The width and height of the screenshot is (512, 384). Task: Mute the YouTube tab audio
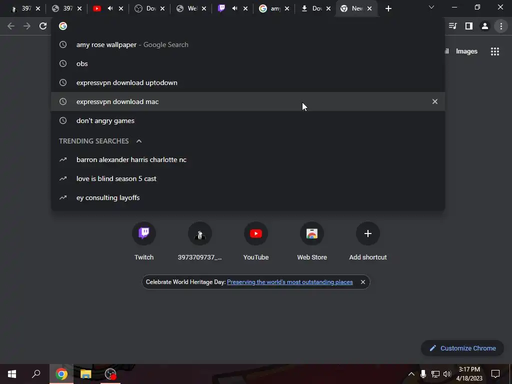point(110,8)
